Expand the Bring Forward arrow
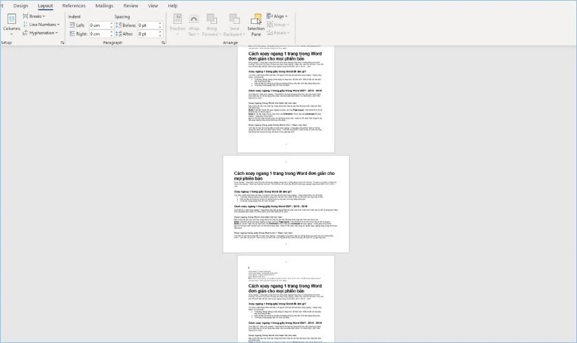Image resolution: width=577 pixels, height=343 pixels. pyautogui.click(x=220, y=34)
